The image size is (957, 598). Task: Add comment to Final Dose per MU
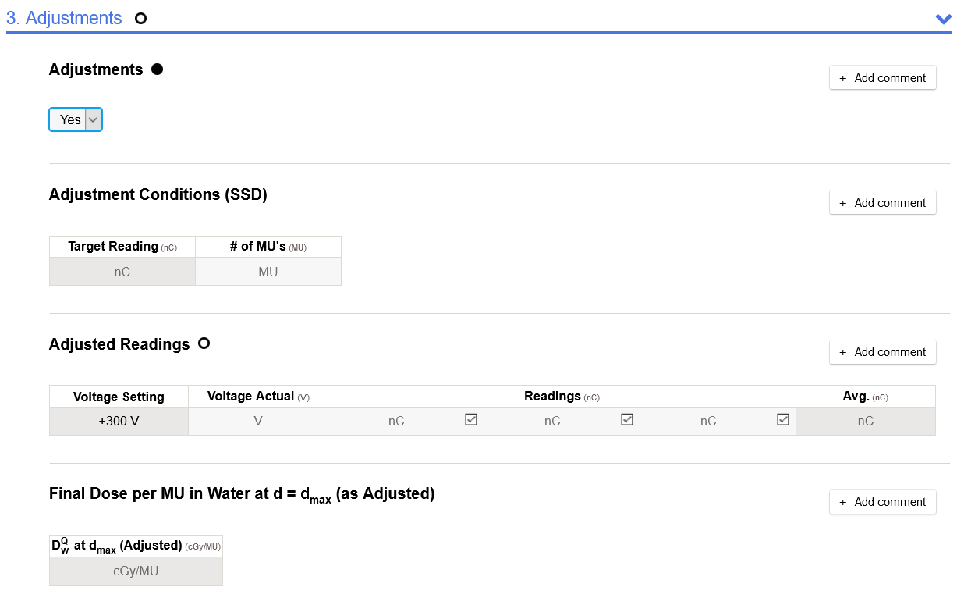[x=882, y=502]
